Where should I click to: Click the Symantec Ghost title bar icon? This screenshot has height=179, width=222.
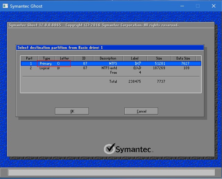pos(5,6)
